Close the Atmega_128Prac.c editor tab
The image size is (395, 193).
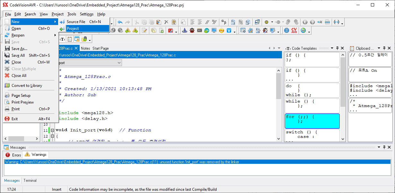[76, 48]
